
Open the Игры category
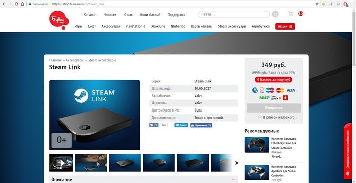pos(78,26)
